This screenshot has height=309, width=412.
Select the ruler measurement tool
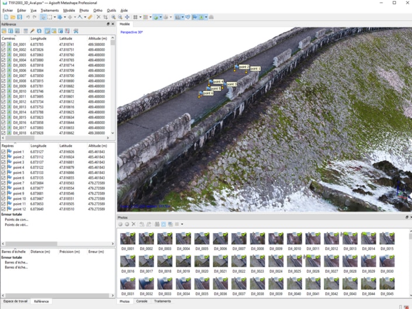[89, 17]
